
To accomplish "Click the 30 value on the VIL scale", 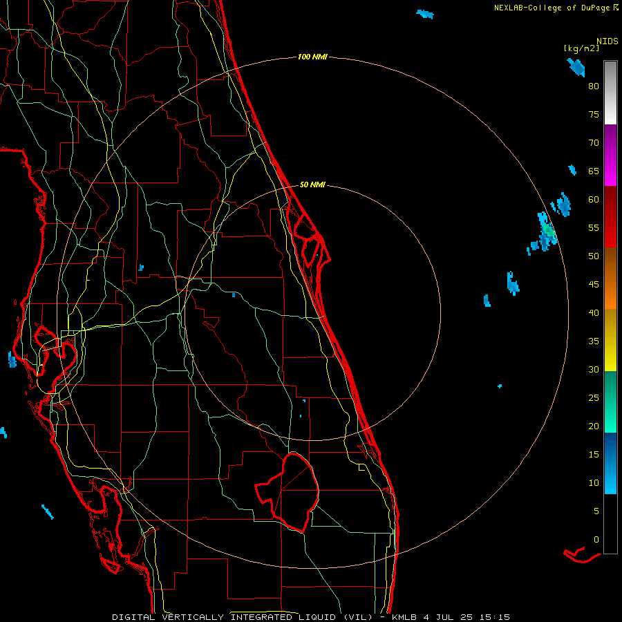I will click(x=594, y=370).
